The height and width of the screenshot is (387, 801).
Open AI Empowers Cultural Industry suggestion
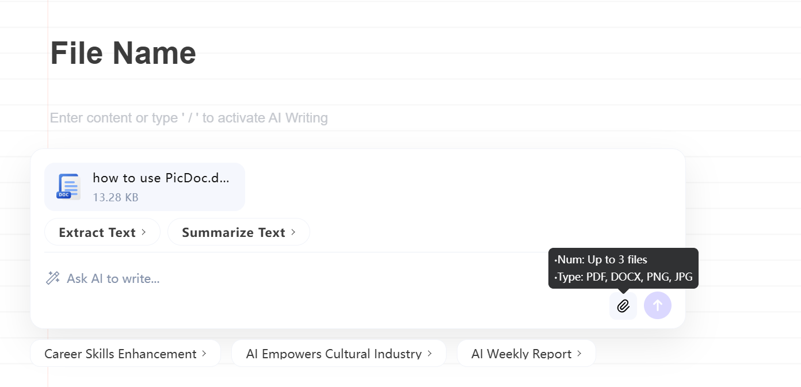pyautogui.click(x=339, y=354)
